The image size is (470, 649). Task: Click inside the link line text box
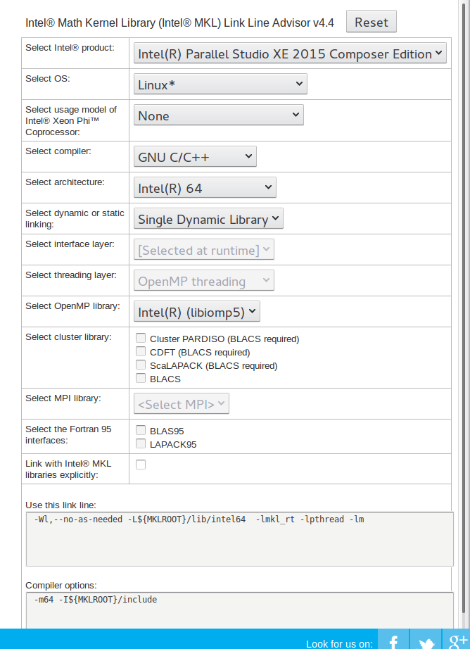[239, 539]
